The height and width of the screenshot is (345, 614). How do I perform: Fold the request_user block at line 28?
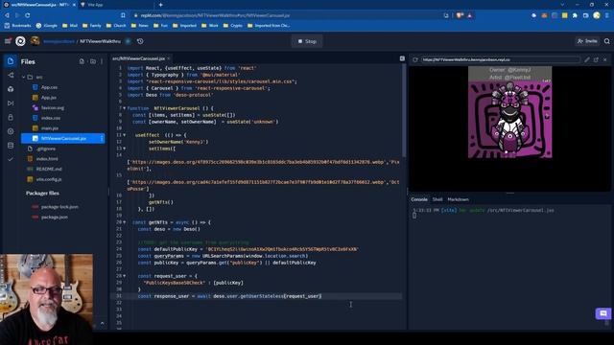click(125, 276)
